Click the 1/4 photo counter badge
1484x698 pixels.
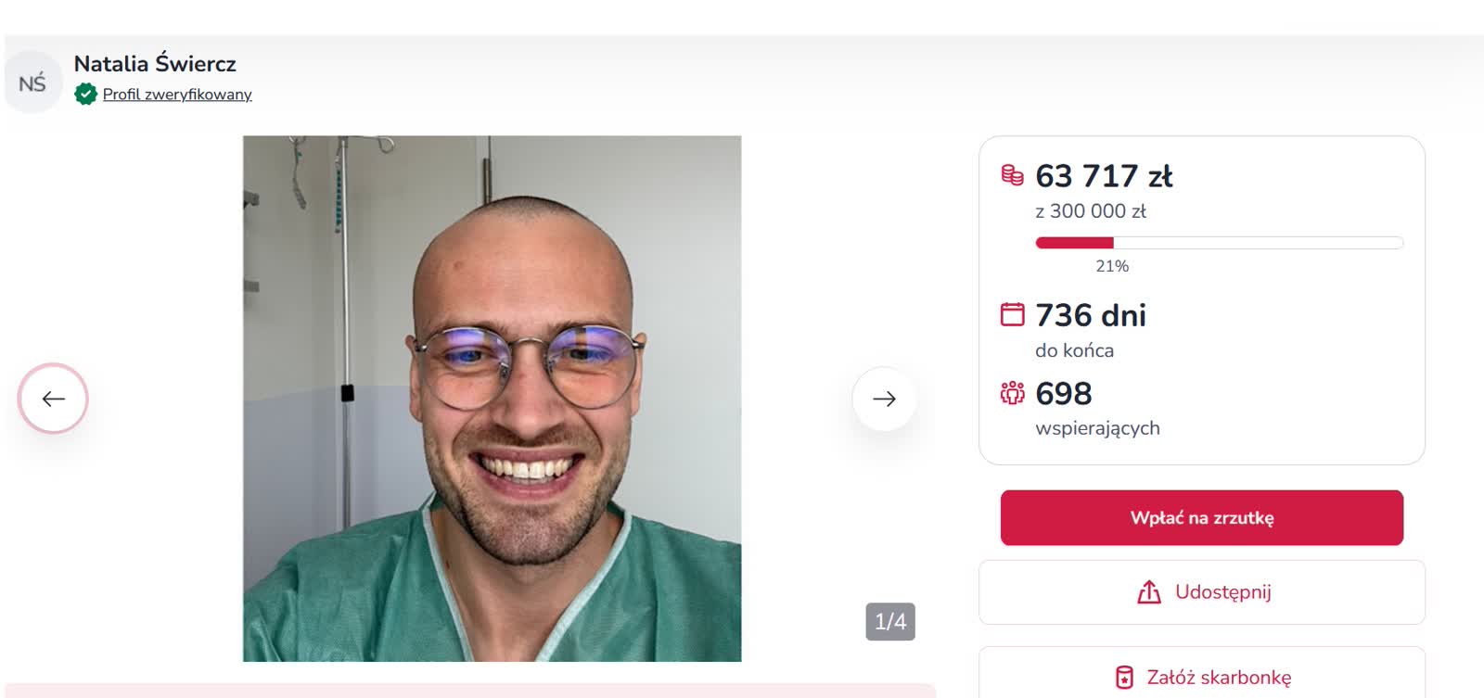pos(890,621)
